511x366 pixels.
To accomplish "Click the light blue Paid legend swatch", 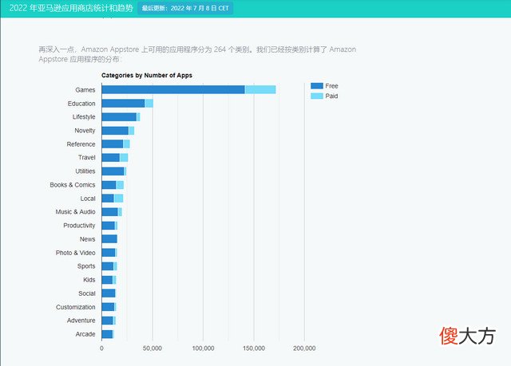I will pyautogui.click(x=316, y=96).
